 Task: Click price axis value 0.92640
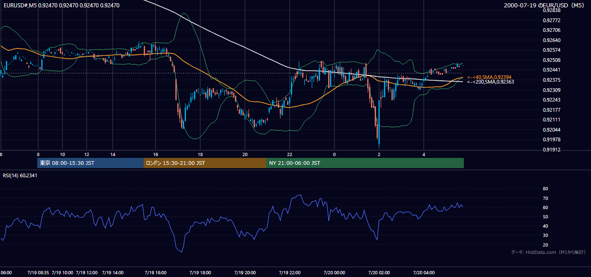pos(552,40)
